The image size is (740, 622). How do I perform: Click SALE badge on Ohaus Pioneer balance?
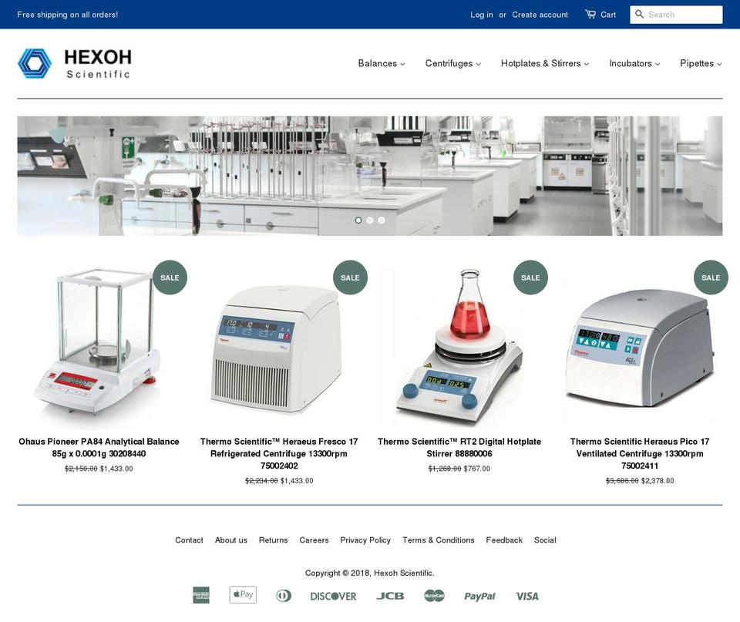tap(170, 277)
